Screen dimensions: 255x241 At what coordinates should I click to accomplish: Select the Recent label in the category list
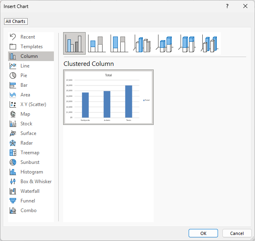coord(28,37)
